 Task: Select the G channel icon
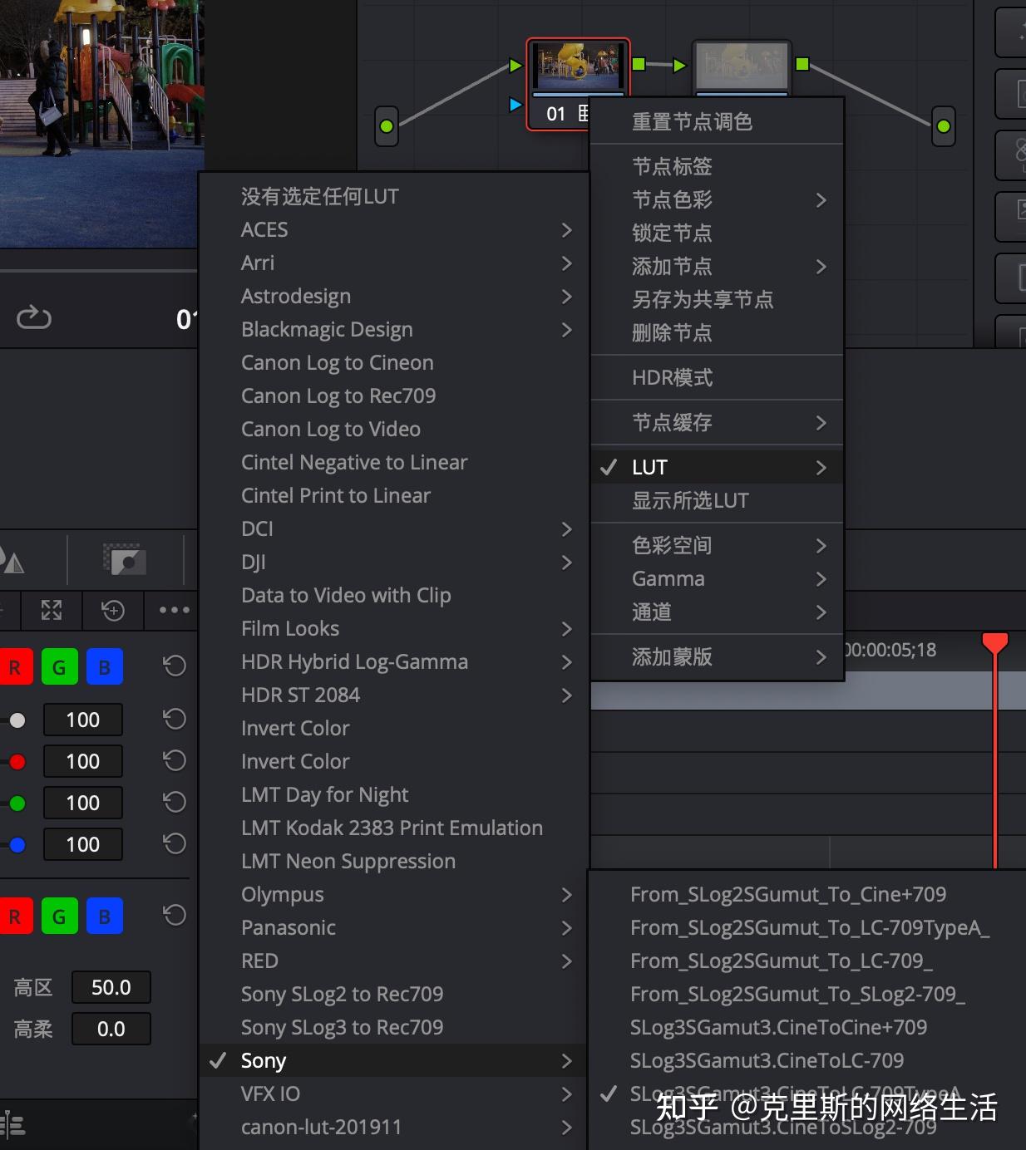(59, 666)
